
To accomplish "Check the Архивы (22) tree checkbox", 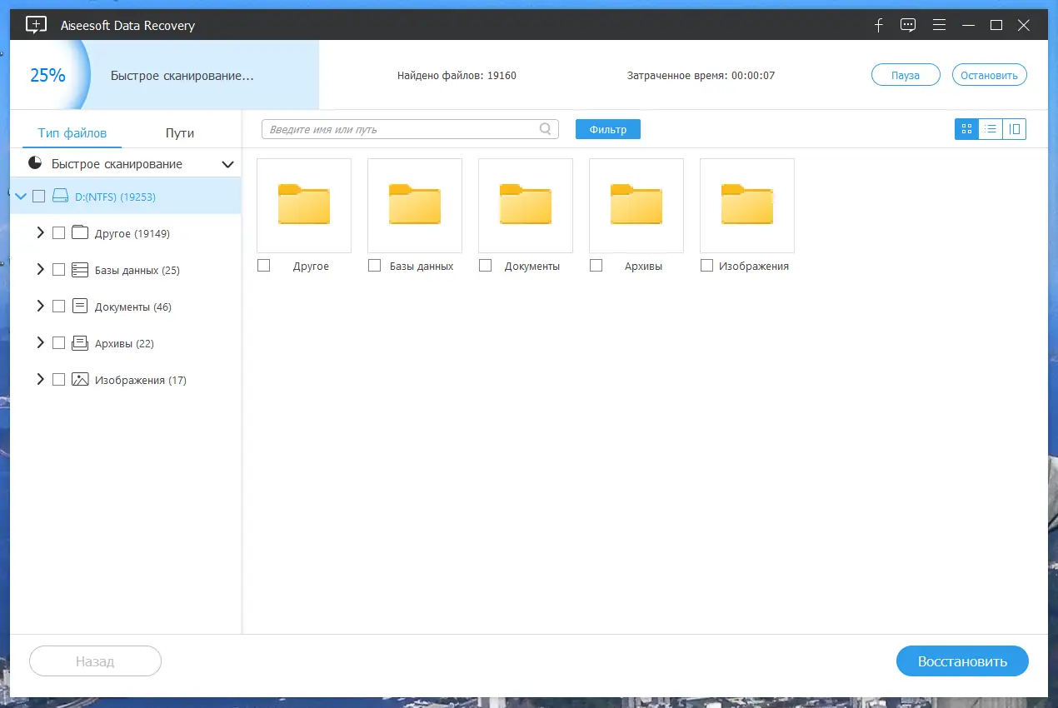I will click(58, 343).
